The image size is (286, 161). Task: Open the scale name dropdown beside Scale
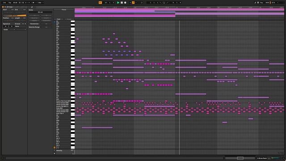tap(21, 30)
